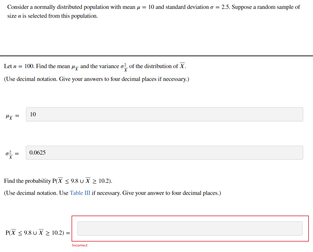
Task: Click the Incorrect label below the answer box
Action: pos(80,245)
